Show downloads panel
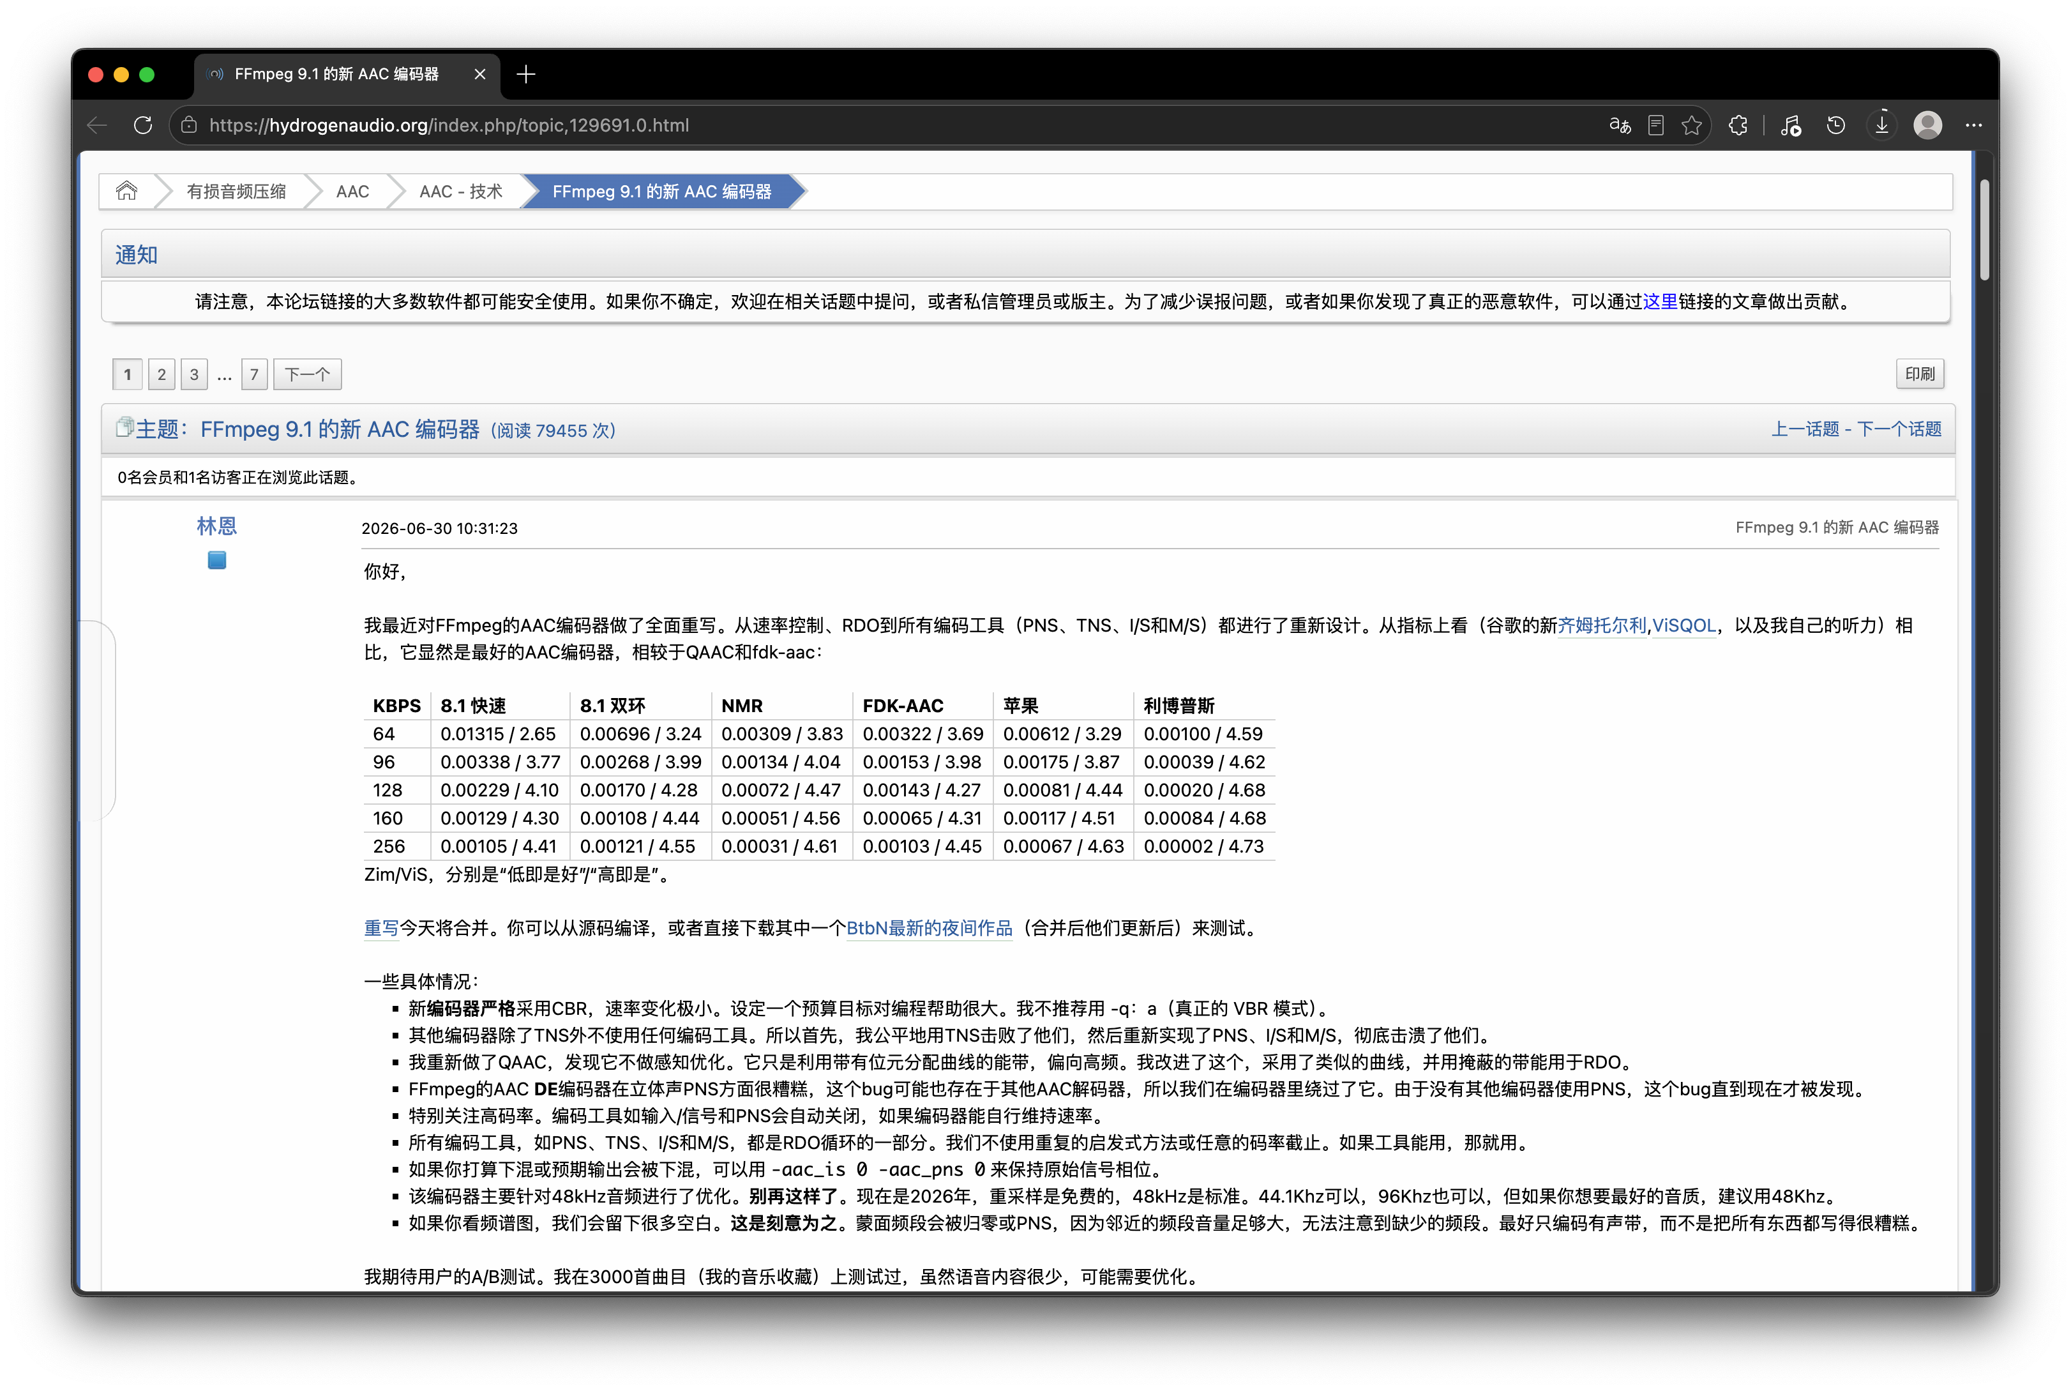The width and height of the screenshot is (2071, 1391). 1881,125
